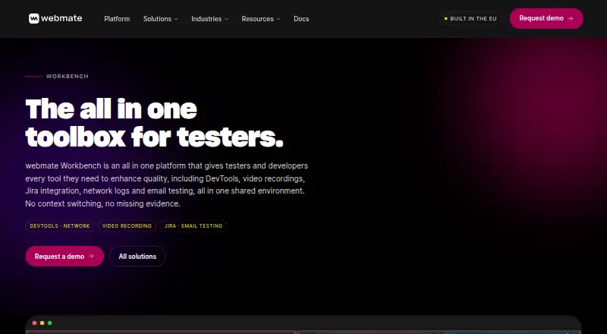This screenshot has width=607, height=334.
Task: Select the Video Recording tag
Action: point(127,226)
